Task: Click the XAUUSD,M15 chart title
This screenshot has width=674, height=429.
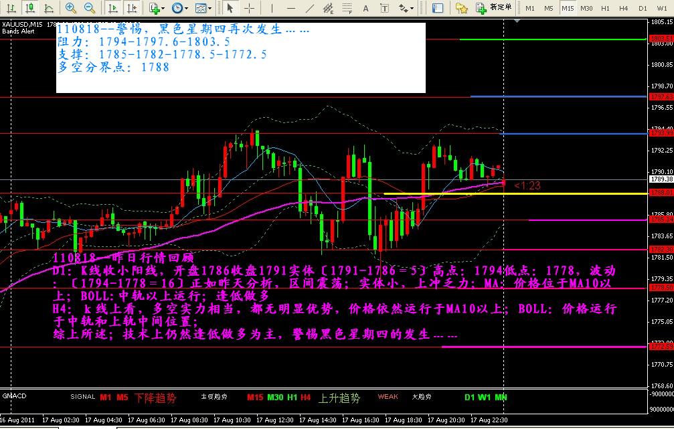Action: (22, 25)
